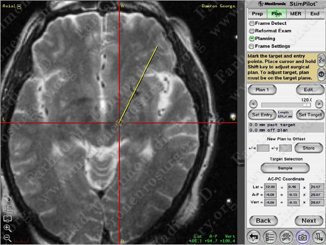
Task: Click the A-P ratio field -0.15
Action: [293, 195]
